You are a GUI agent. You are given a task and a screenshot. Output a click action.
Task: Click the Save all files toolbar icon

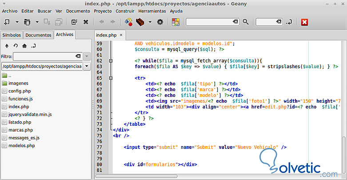click(59, 22)
